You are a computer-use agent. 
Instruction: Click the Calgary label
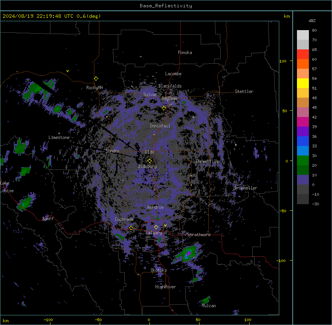point(154,233)
